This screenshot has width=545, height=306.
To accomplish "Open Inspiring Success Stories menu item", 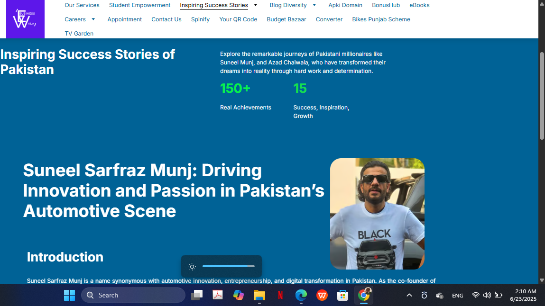I will (214, 5).
